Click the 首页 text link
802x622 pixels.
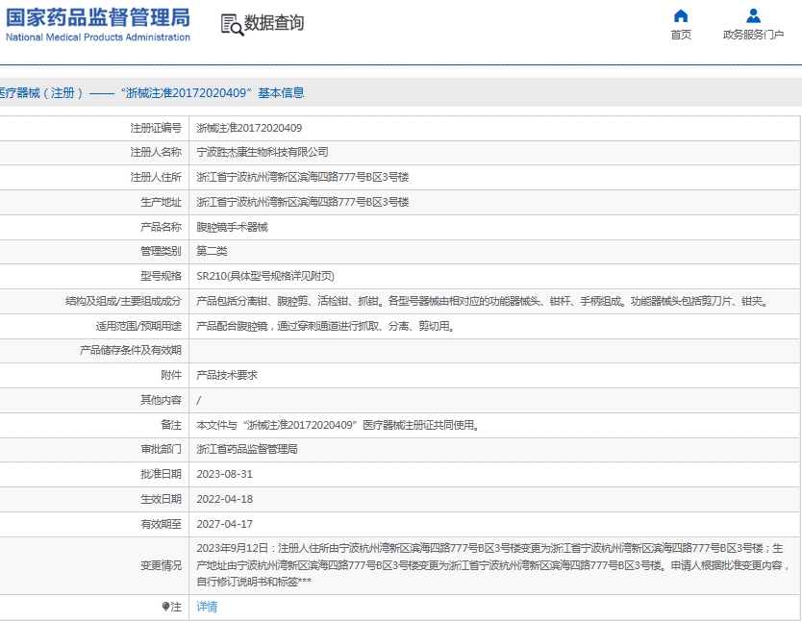[x=681, y=35]
